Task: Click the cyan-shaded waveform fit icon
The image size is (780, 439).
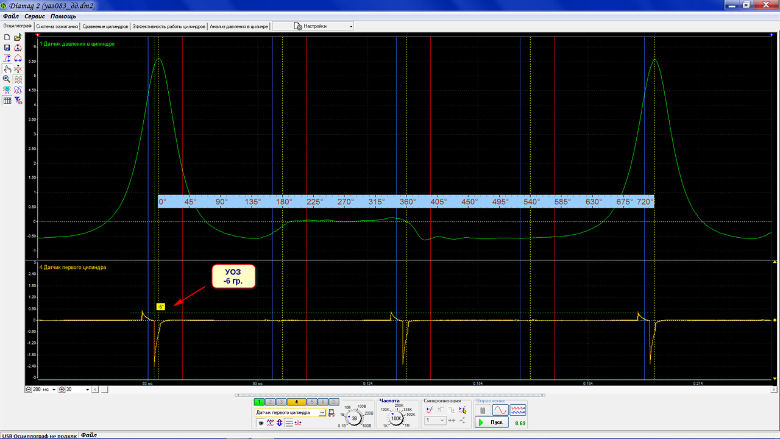Action: pyautogui.click(x=7, y=90)
